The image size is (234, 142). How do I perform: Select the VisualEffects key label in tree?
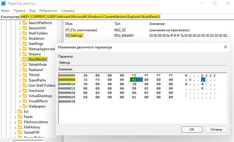(38, 101)
